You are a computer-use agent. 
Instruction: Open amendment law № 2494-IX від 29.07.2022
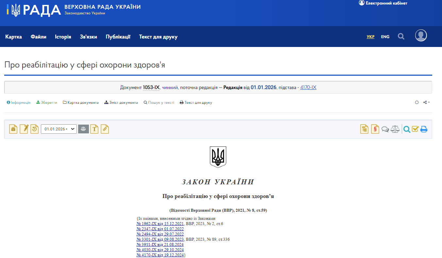[x=160, y=234]
